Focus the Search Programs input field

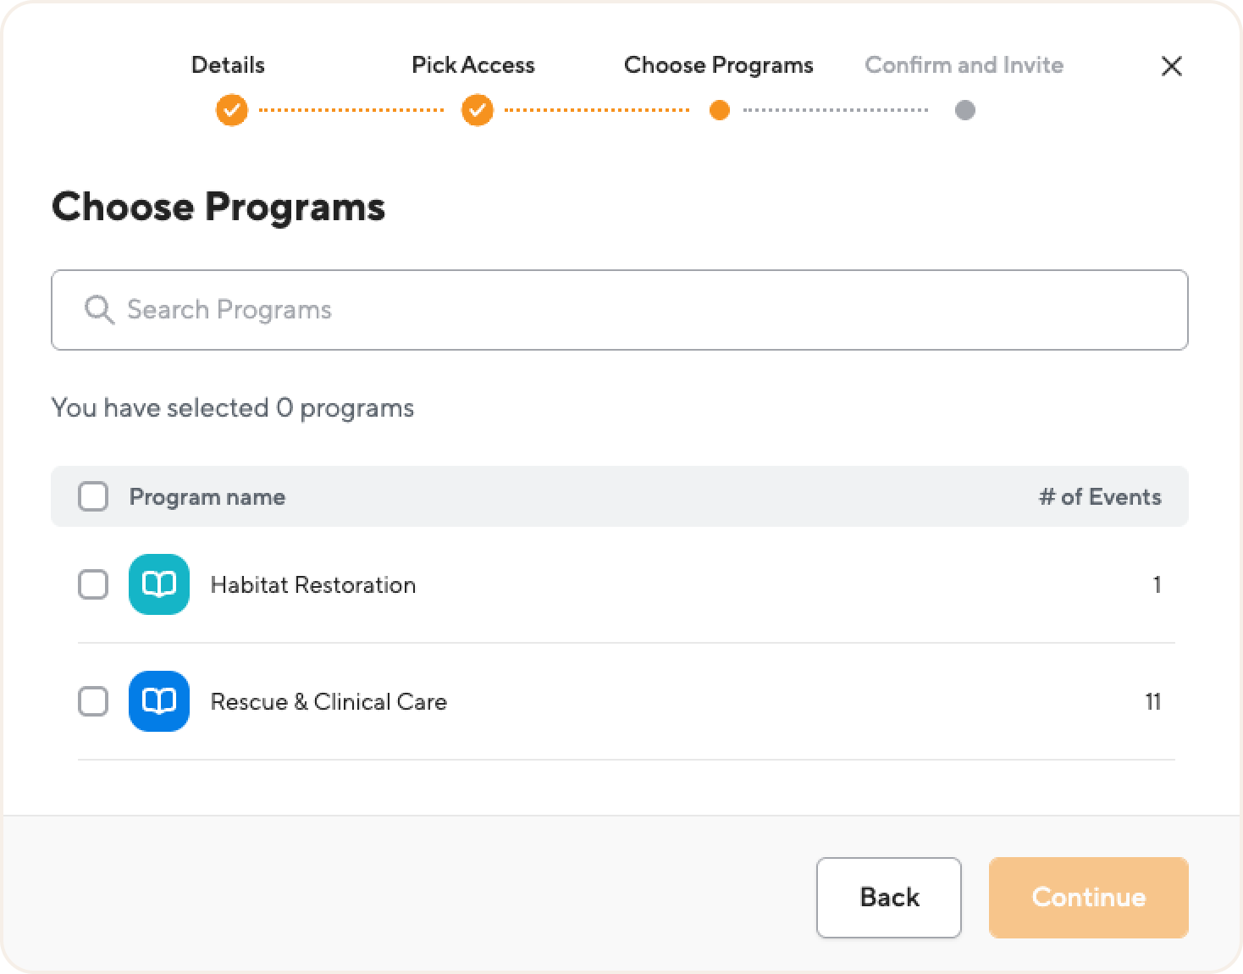pos(620,310)
